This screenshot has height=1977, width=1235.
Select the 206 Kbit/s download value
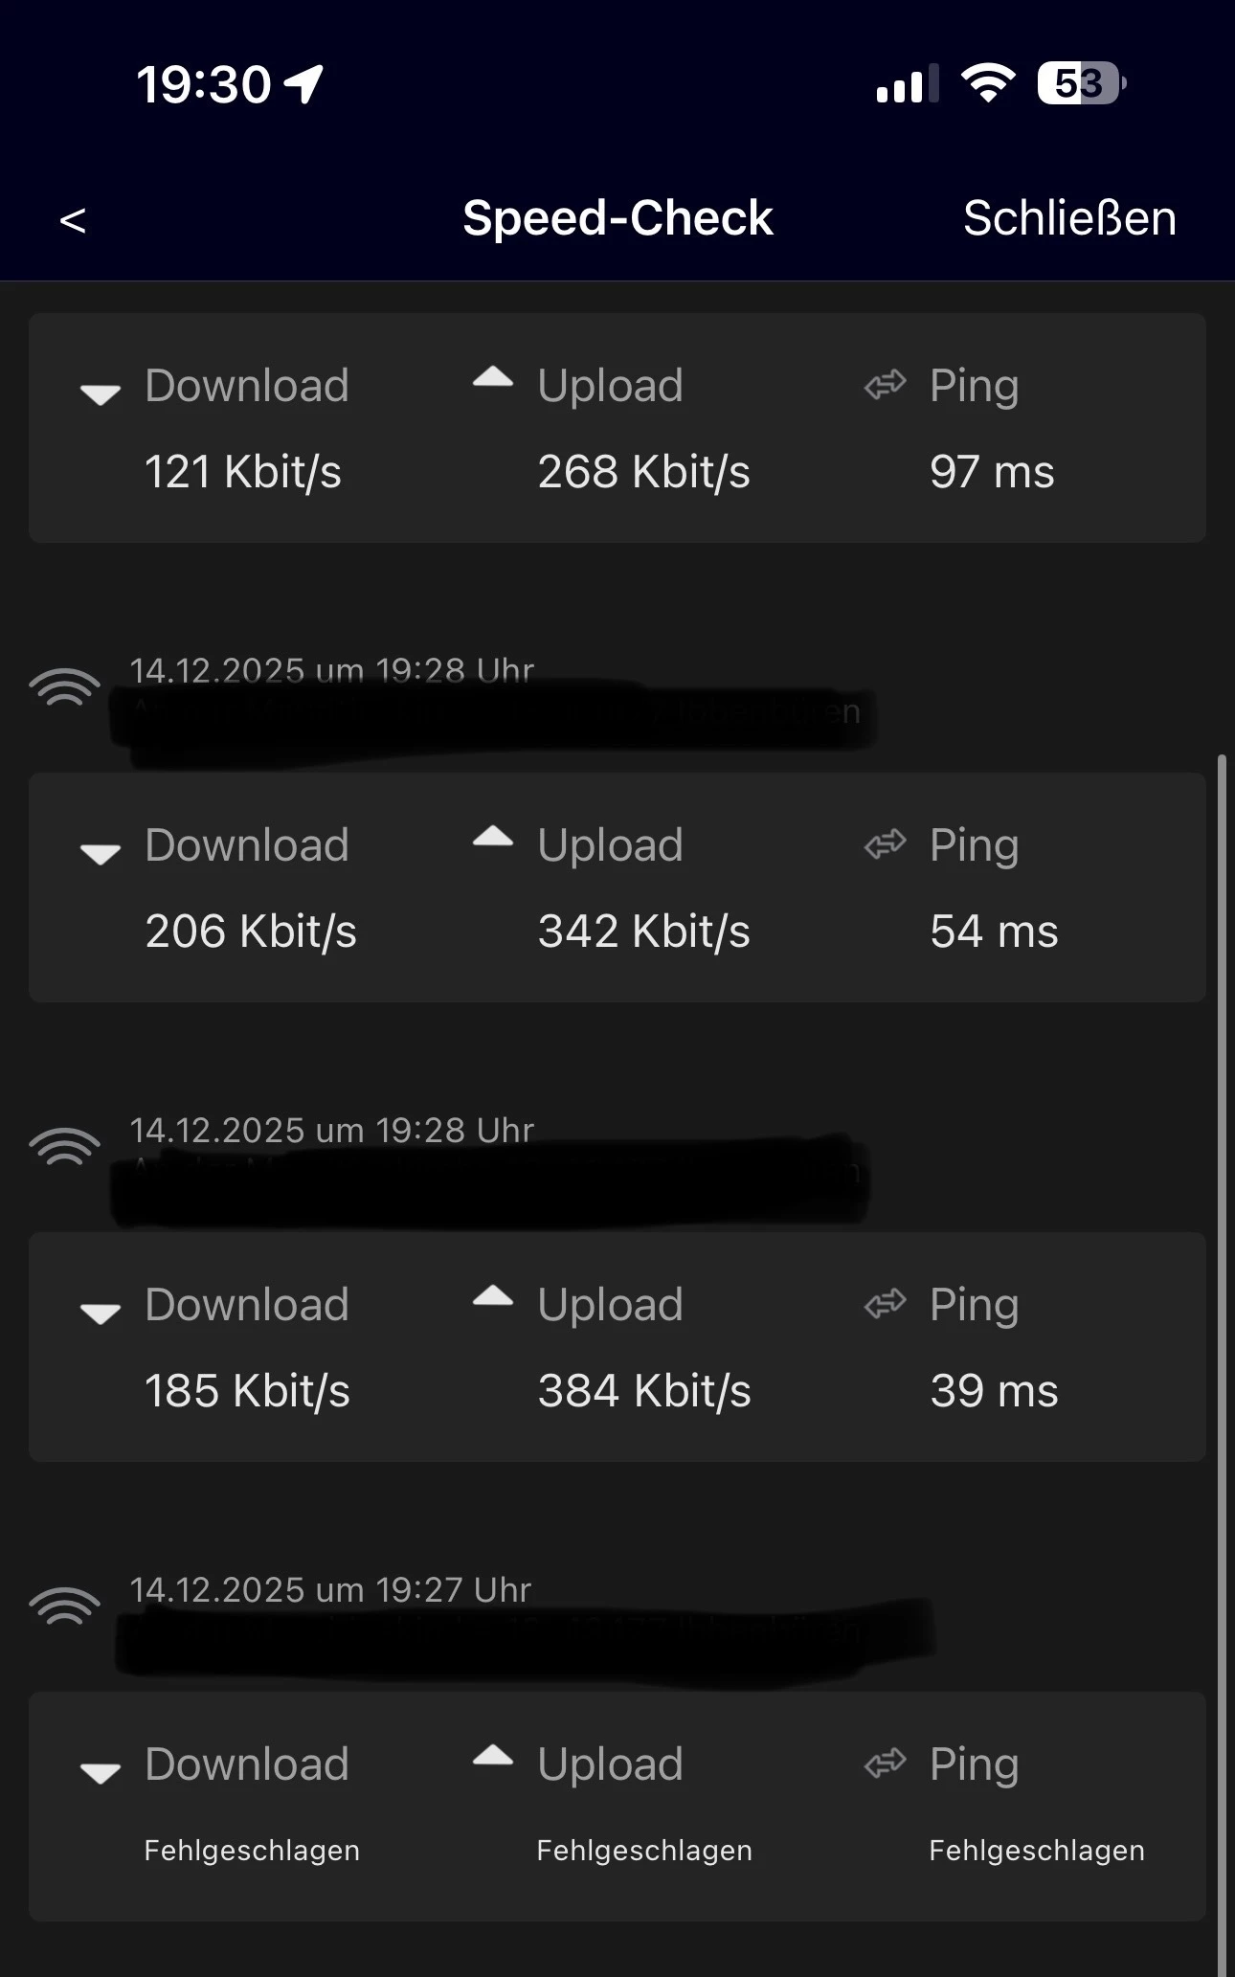(251, 932)
